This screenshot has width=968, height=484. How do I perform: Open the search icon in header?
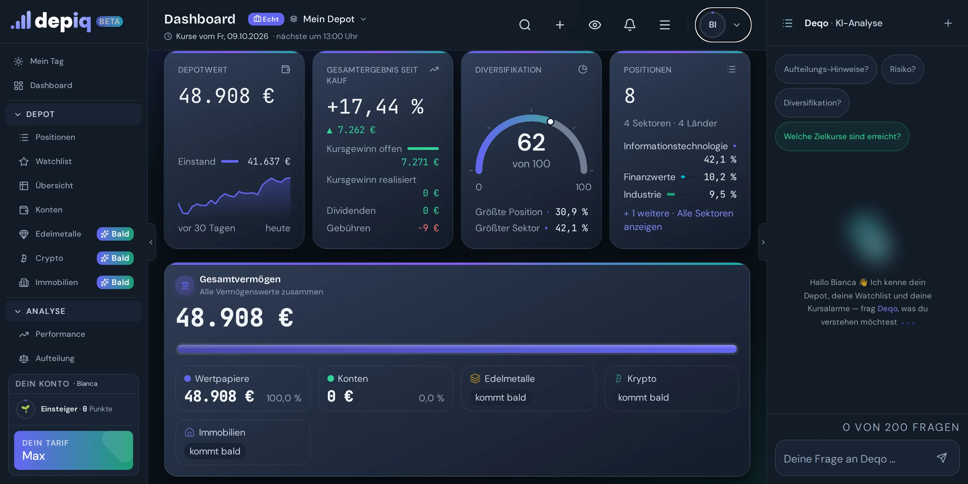pos(525,25)
